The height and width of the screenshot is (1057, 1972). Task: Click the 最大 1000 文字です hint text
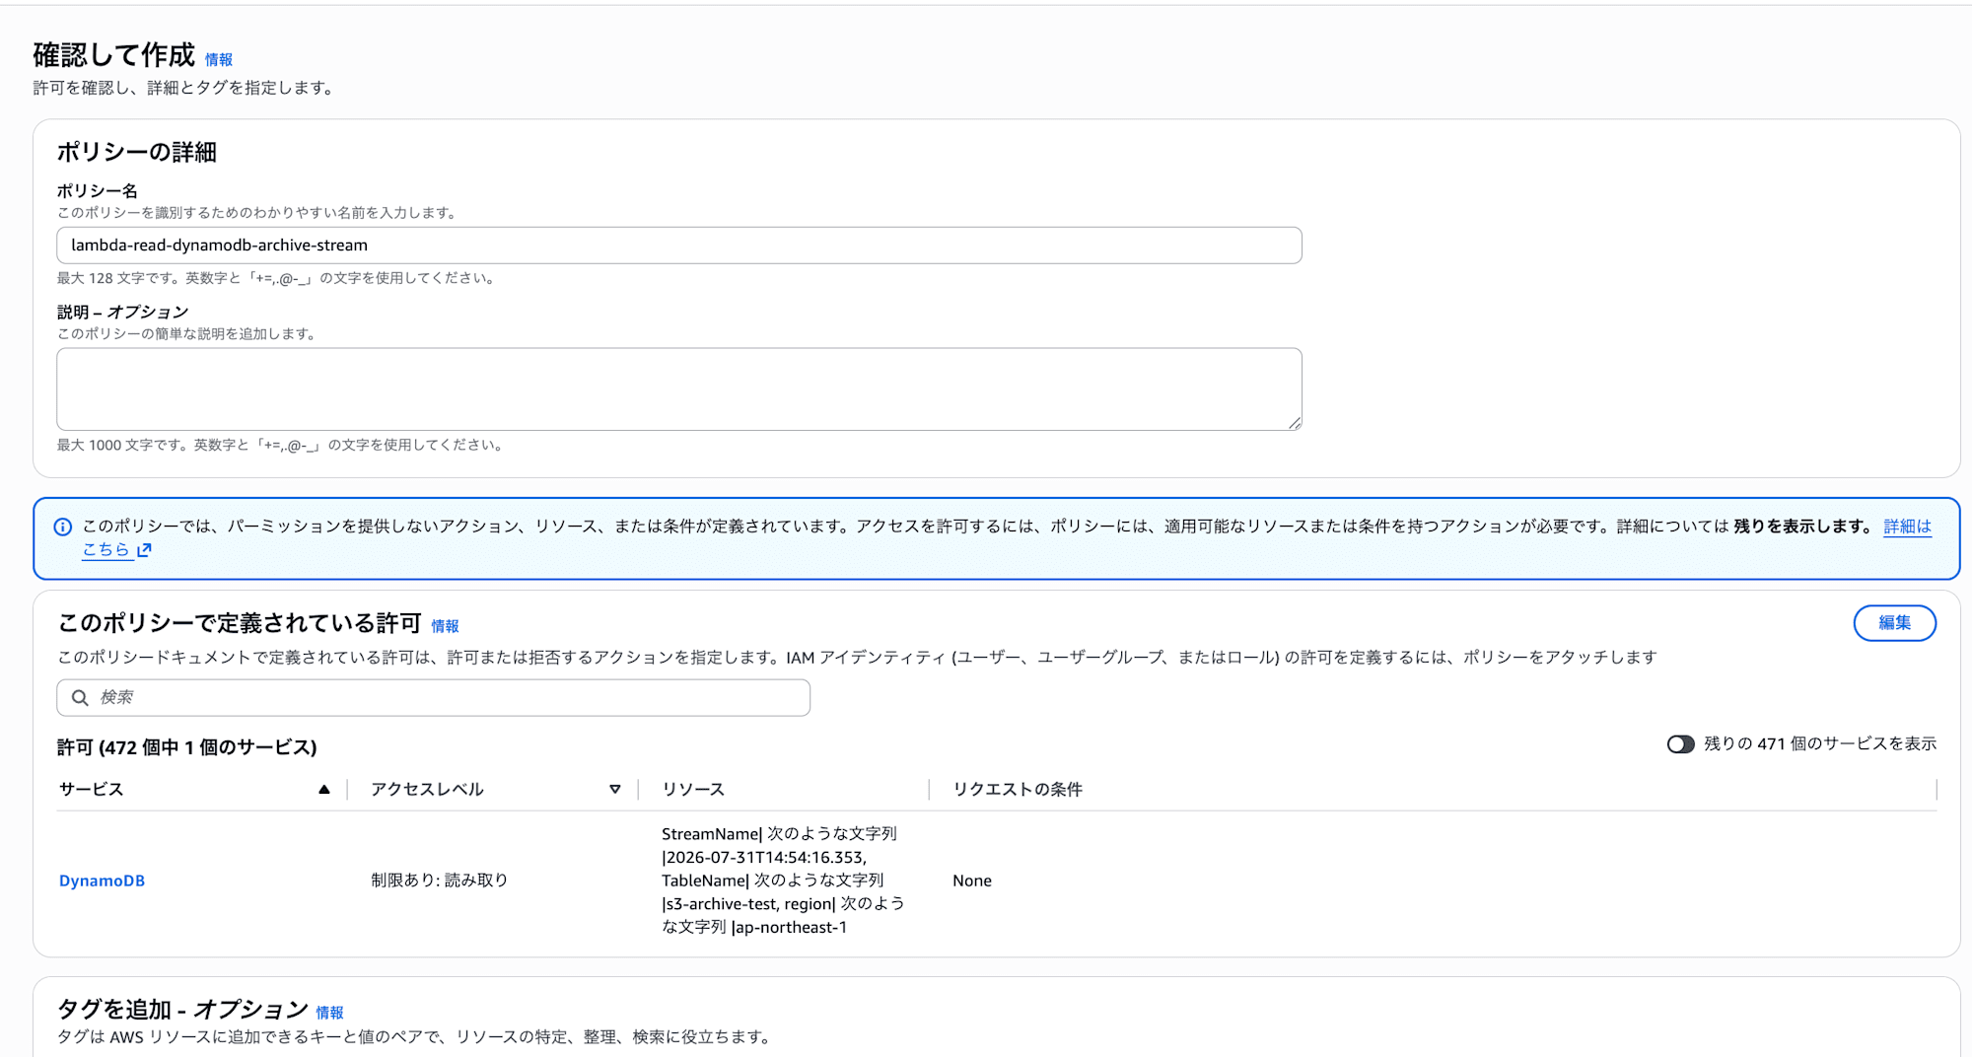point(281,446)
